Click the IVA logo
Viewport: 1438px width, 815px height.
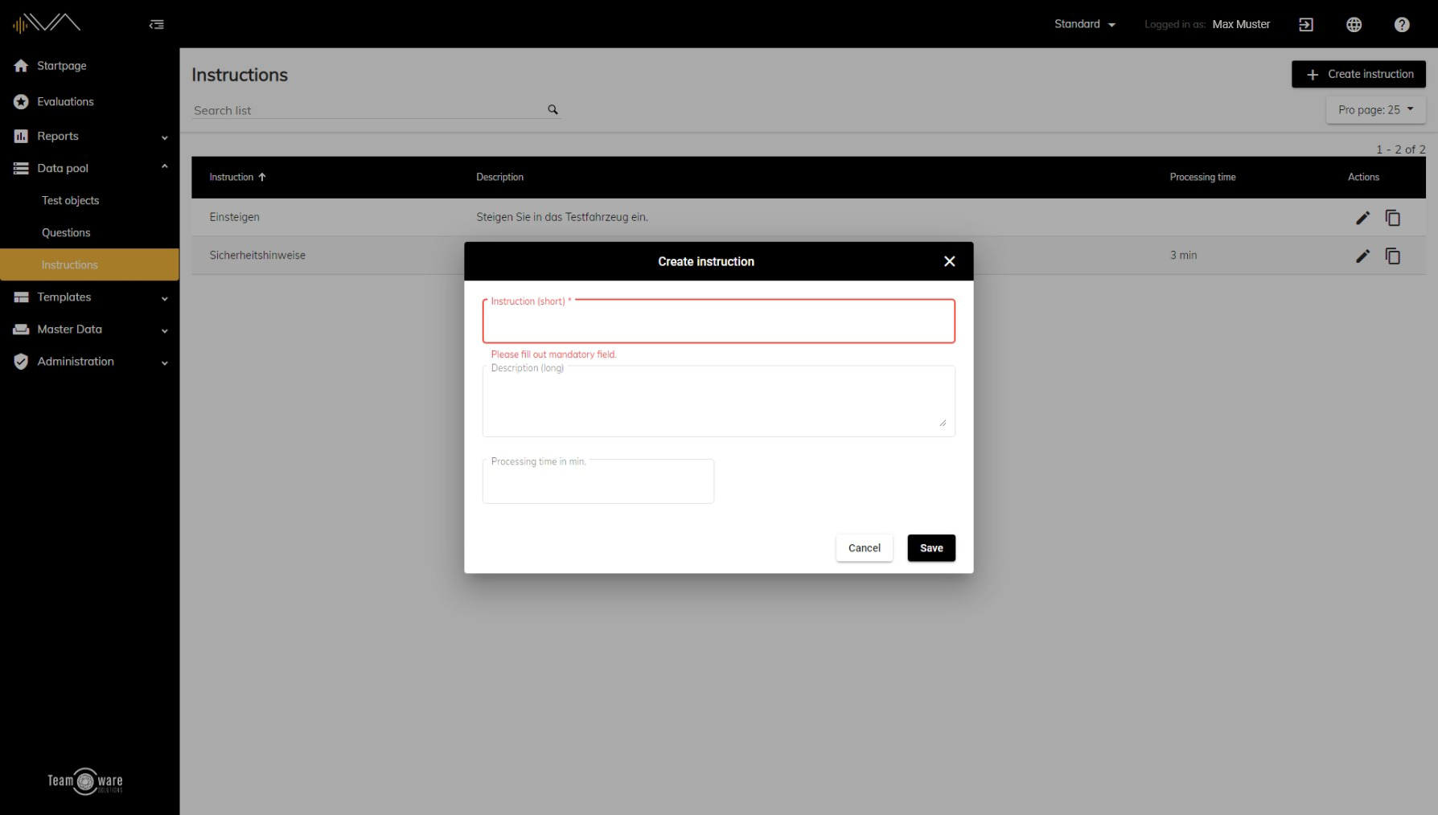click(x=46, y=23)
